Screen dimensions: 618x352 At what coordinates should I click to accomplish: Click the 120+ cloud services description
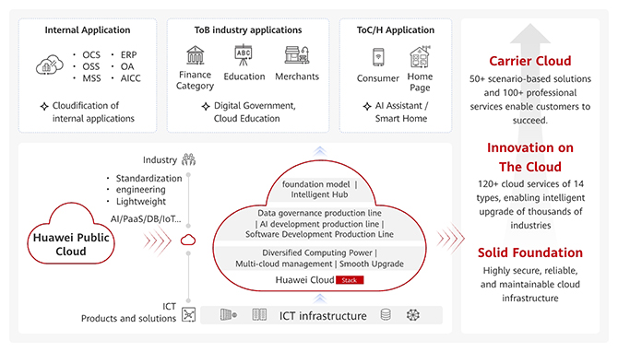tap(530, 205)
